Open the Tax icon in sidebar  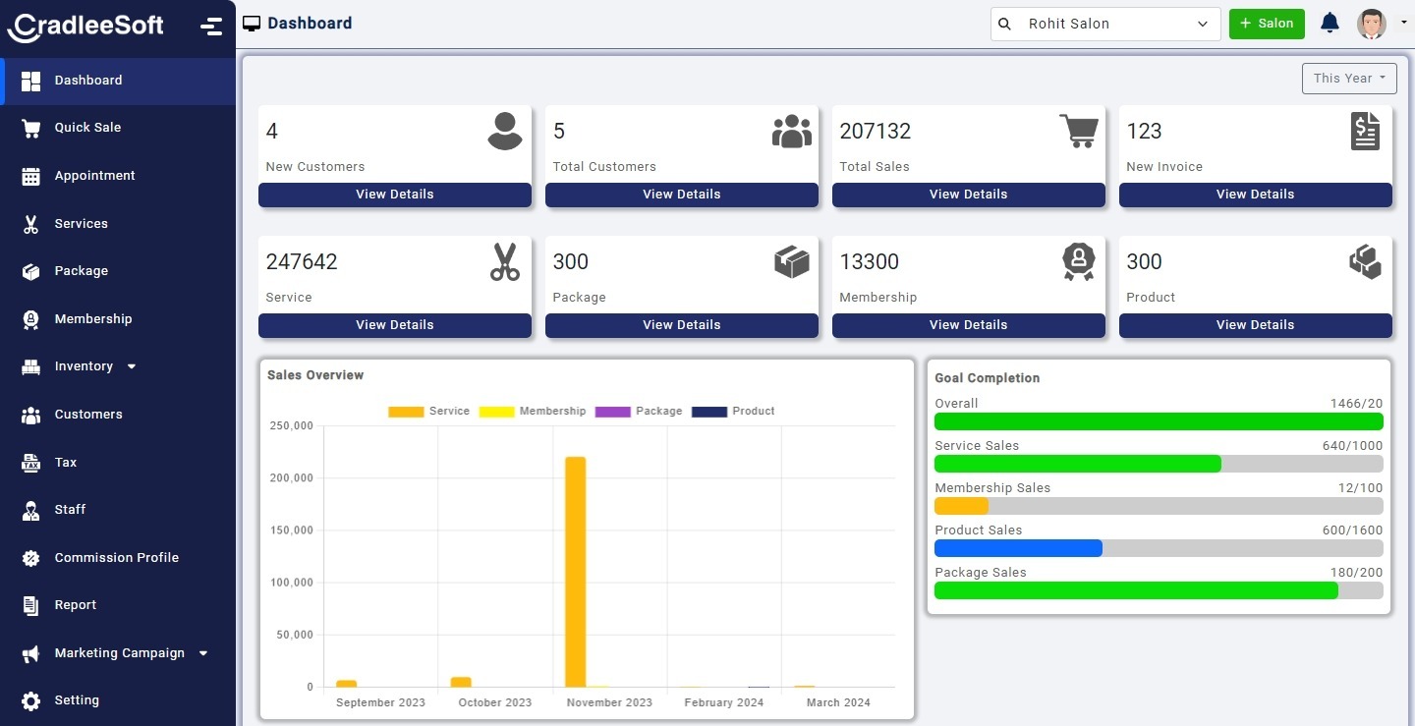(x=29, y=462)
